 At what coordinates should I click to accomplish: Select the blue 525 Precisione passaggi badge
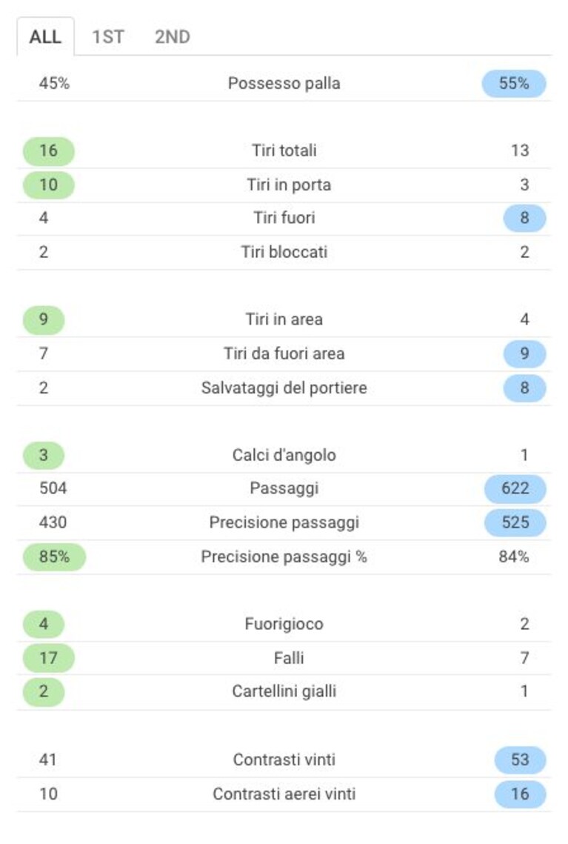[515, 522]
